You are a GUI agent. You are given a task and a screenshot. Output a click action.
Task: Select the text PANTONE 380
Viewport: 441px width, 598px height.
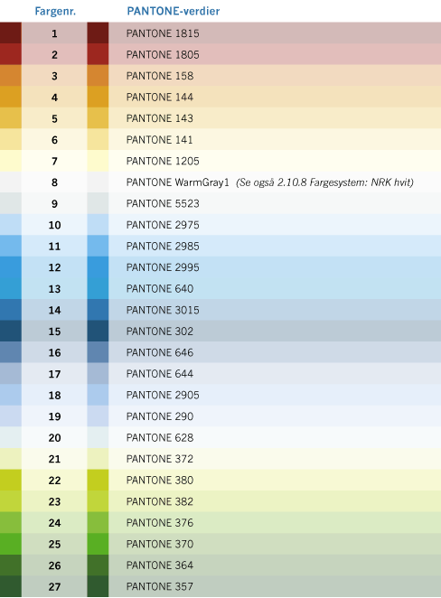pyautogui.click(x=160, y=481)
